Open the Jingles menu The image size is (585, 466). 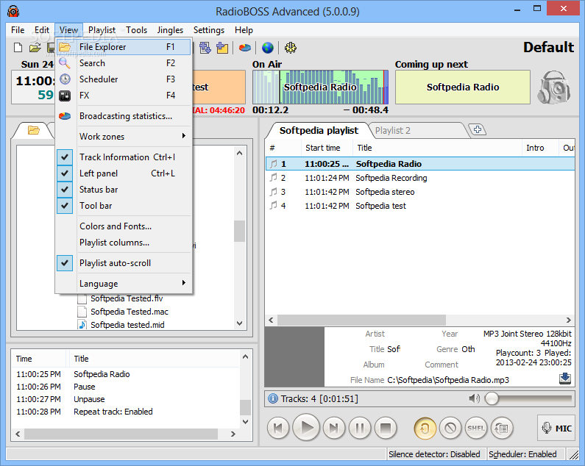170,30
